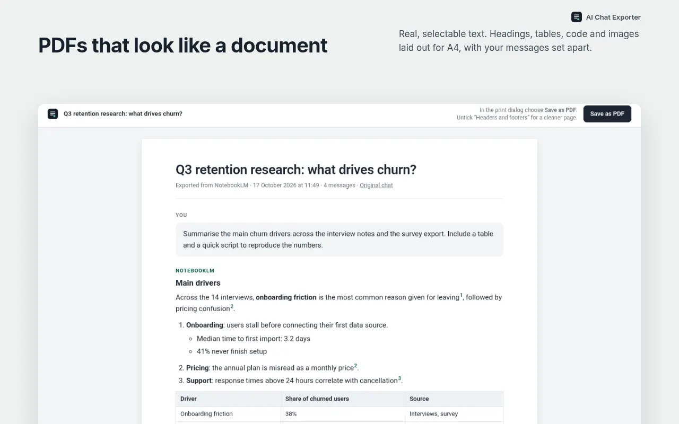The width and height of the screenshot is (679, 424).
Task: Click the AI Chat Exporter brand name
Action: (x=613, y=17)
